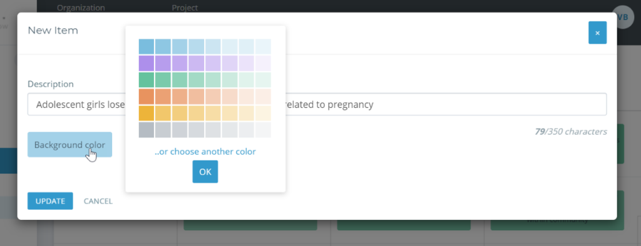Cancel the New Item dialog
The image size is (641, 246).
pyautogui.click(x=98, y=201)
